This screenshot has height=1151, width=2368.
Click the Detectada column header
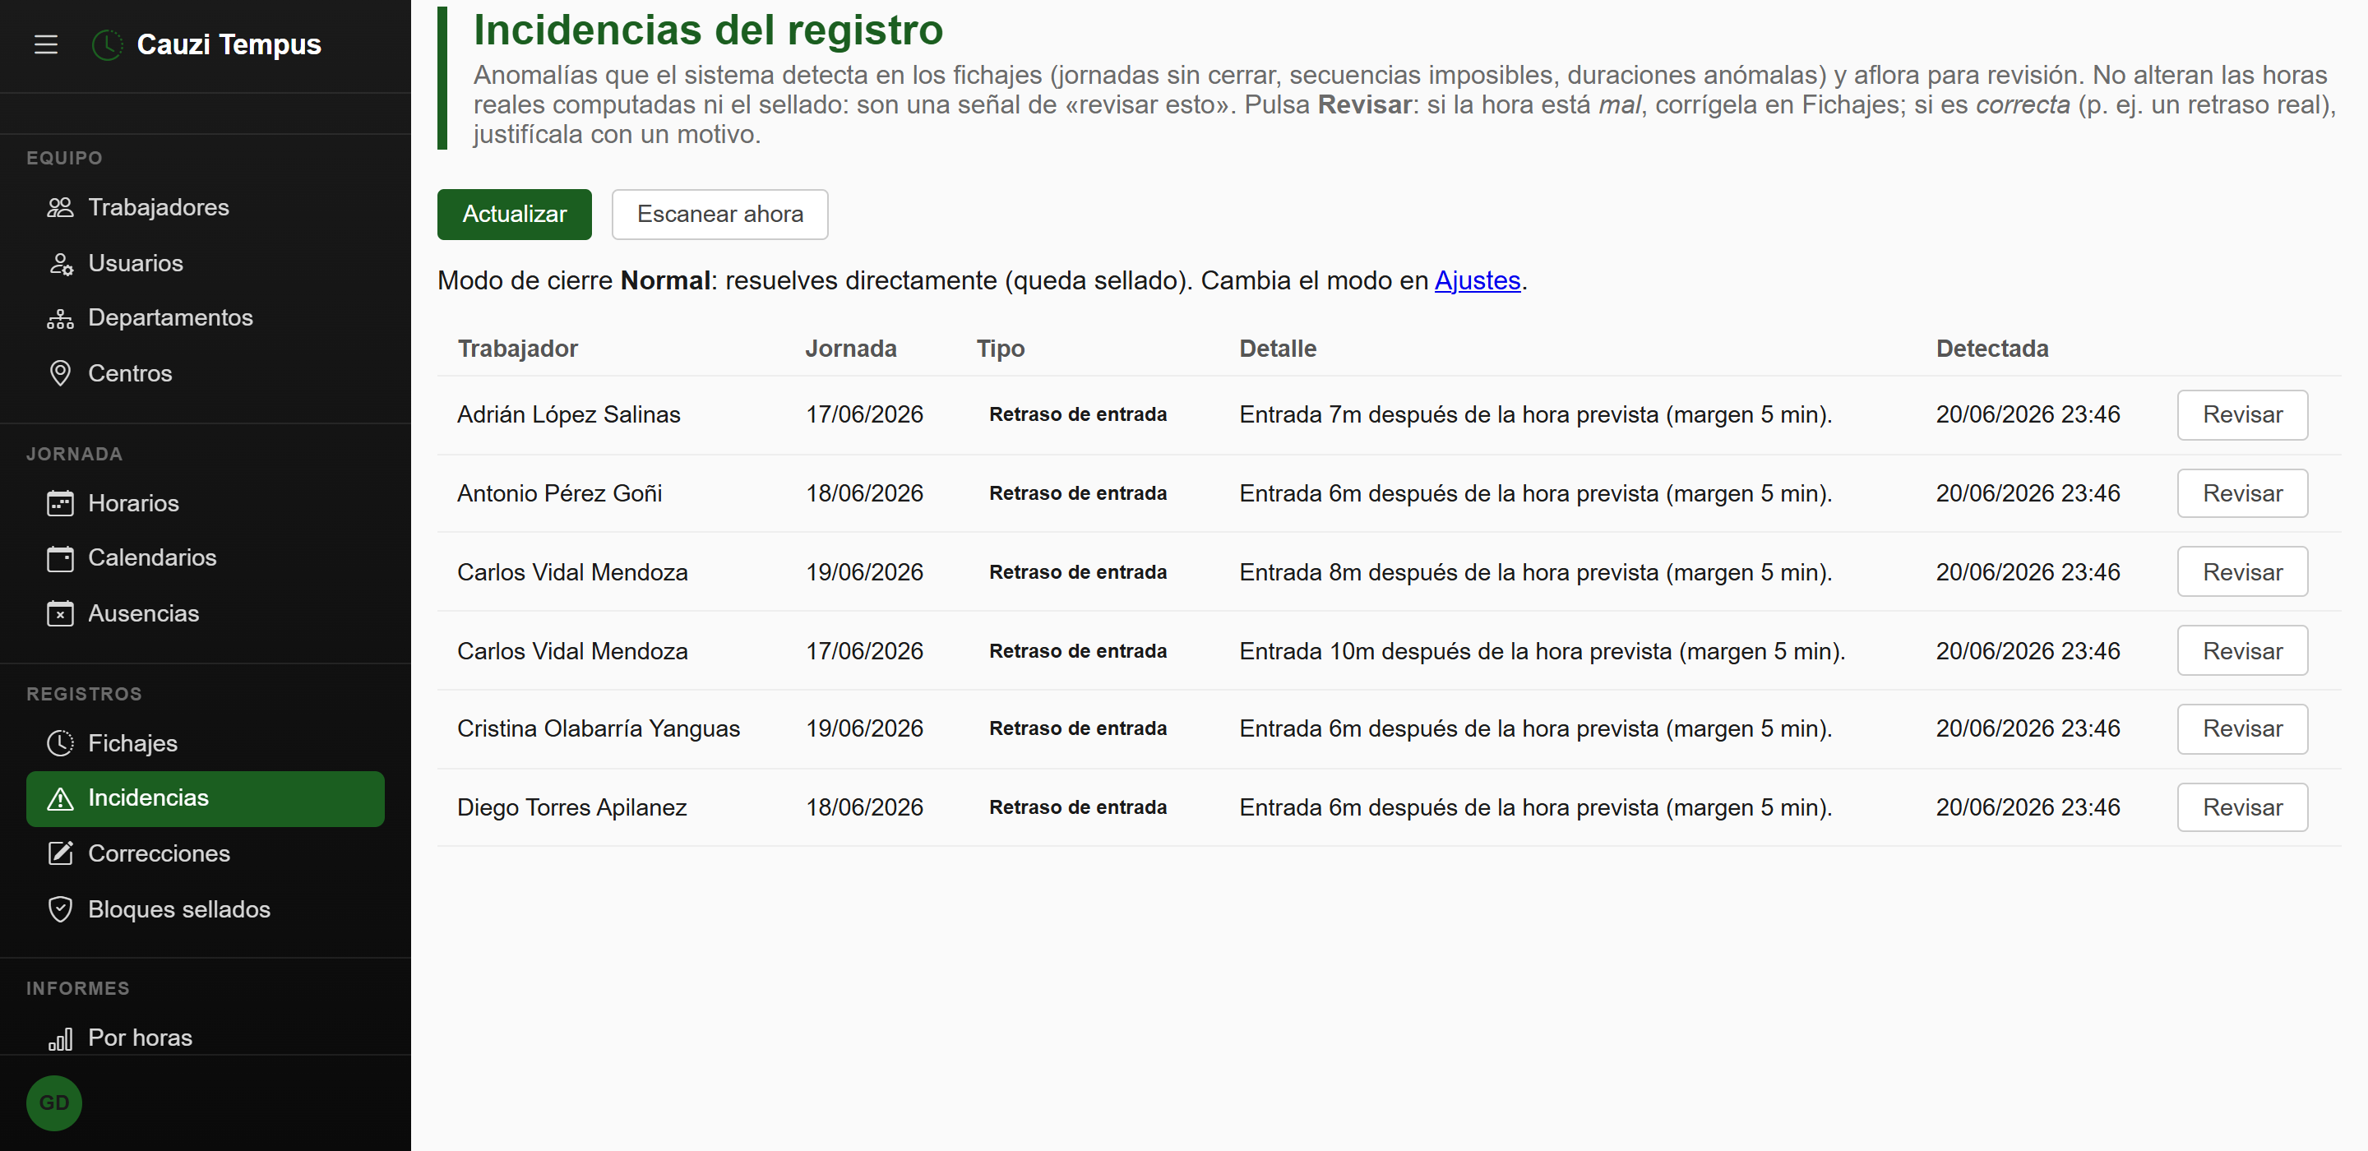click(x=1991, y=349)
